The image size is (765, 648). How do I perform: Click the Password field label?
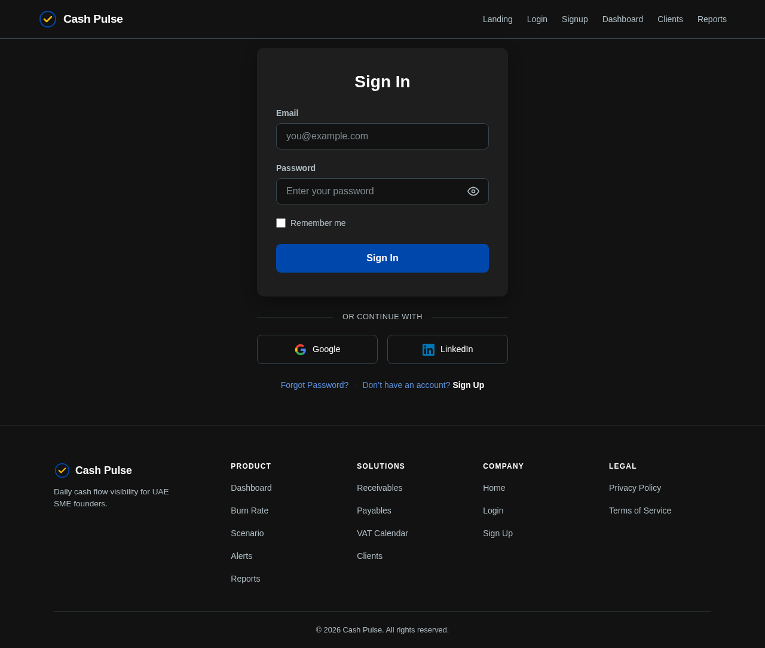coord(296,168)
